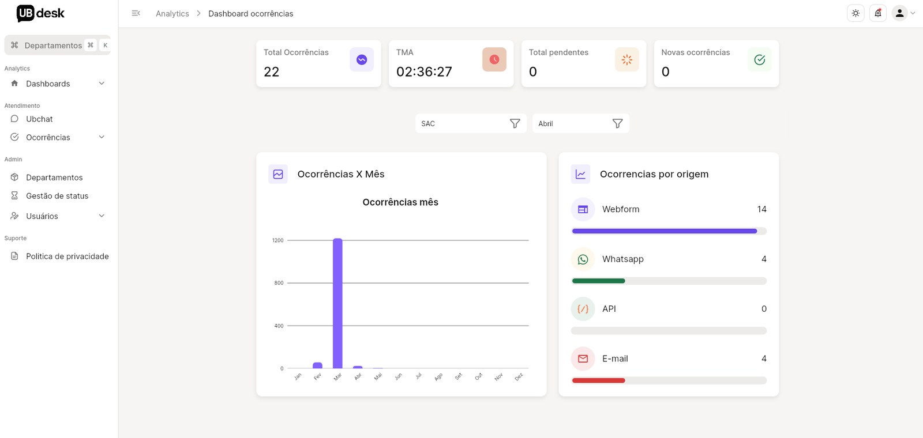Click the Webform origin icon
Viewport: 923px width, 438px height.
(x=583, y=209)
